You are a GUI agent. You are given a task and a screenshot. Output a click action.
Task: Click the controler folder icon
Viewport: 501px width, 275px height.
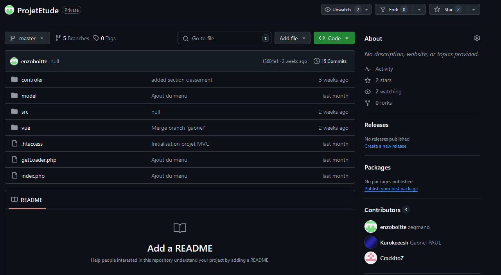coord(14,80)
